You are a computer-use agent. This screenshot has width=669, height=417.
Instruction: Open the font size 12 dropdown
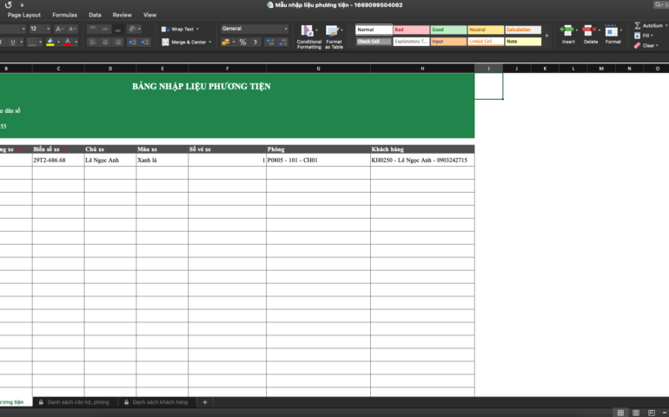[48, 29]
